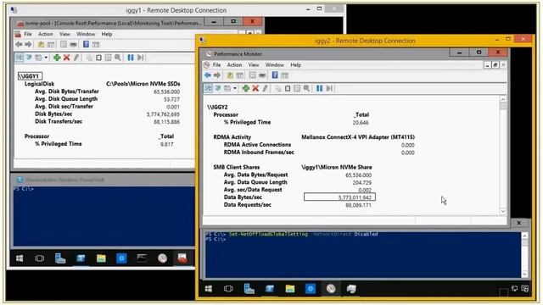
Task: View current activity in iggy2 monitor toolbar
Action: point(208,88)
